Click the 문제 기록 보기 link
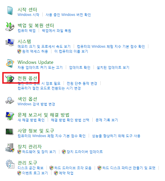 pyautogui.click(x=107, y=120)
